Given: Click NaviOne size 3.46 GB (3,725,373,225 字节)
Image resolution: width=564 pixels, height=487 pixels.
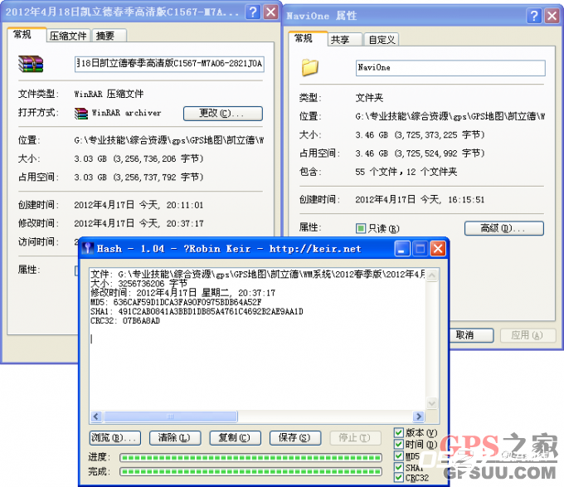Looking at the screenshot, I should click(420, 135).
